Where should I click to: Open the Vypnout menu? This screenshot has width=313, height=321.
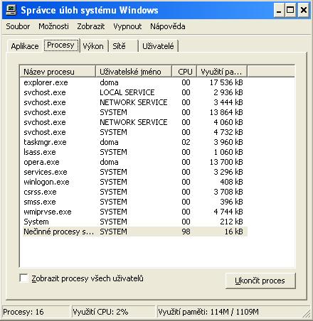(x=127, y=26)
